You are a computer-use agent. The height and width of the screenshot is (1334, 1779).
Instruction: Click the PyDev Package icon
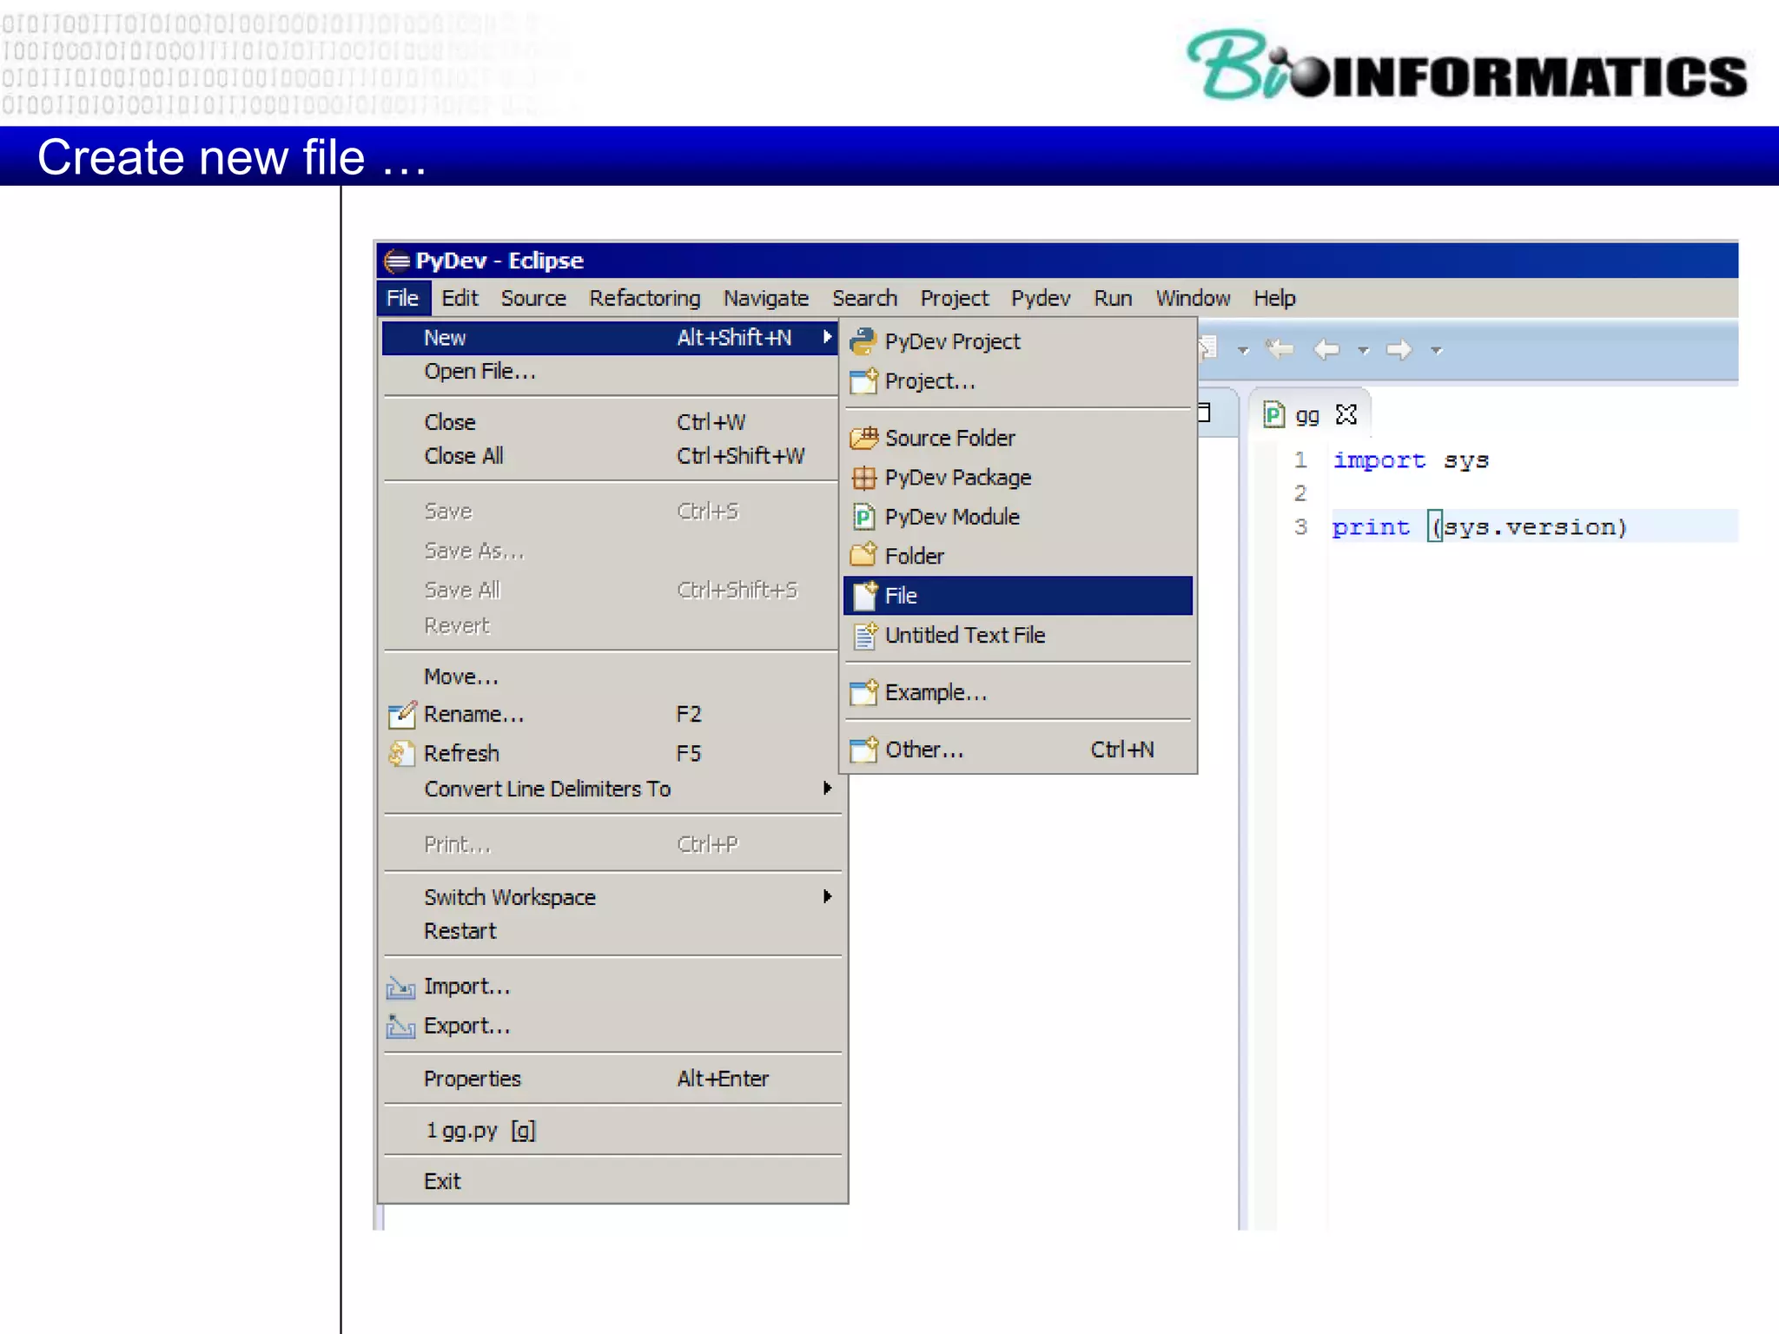pos(863,478)
